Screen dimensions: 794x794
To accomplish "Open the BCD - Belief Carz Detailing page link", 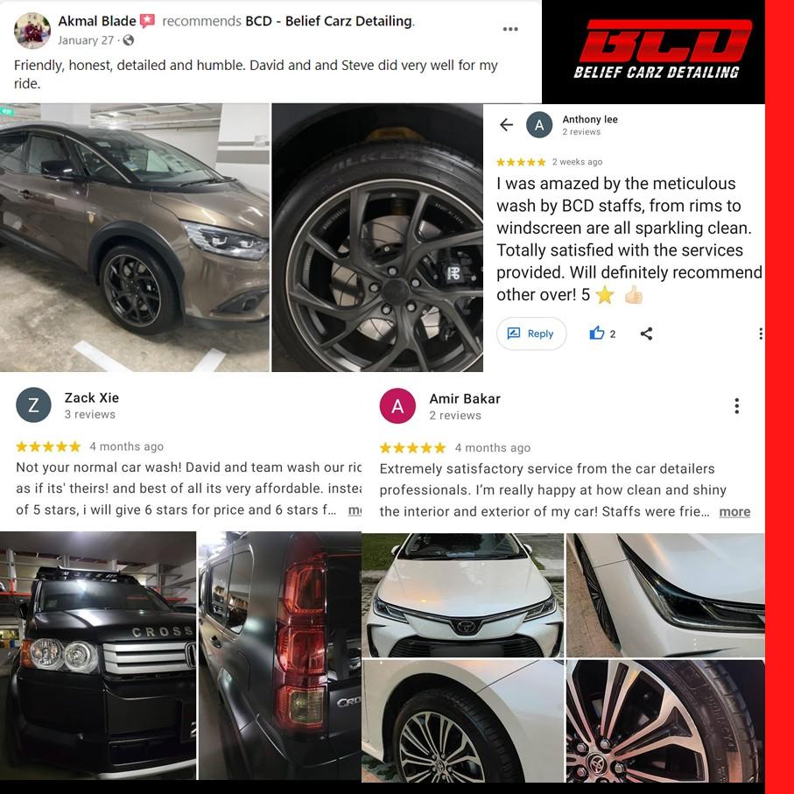I will tap(329, 21).
